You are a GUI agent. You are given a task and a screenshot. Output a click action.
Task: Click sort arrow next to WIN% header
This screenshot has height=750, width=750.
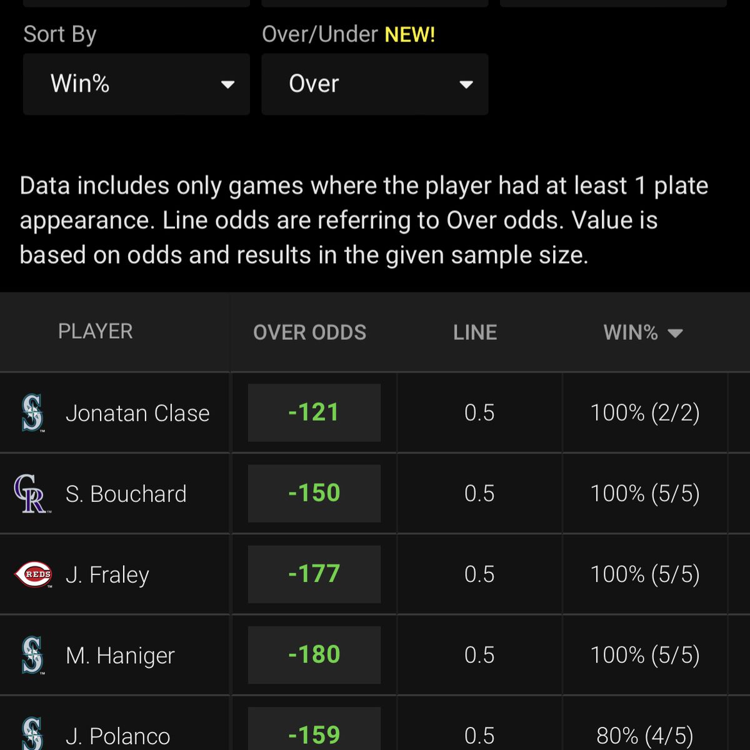click(x=675, y=333)
